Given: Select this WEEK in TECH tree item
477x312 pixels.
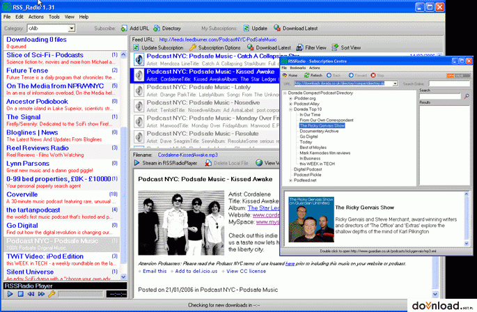Looking at the screenshot, I should click(317, 164).
